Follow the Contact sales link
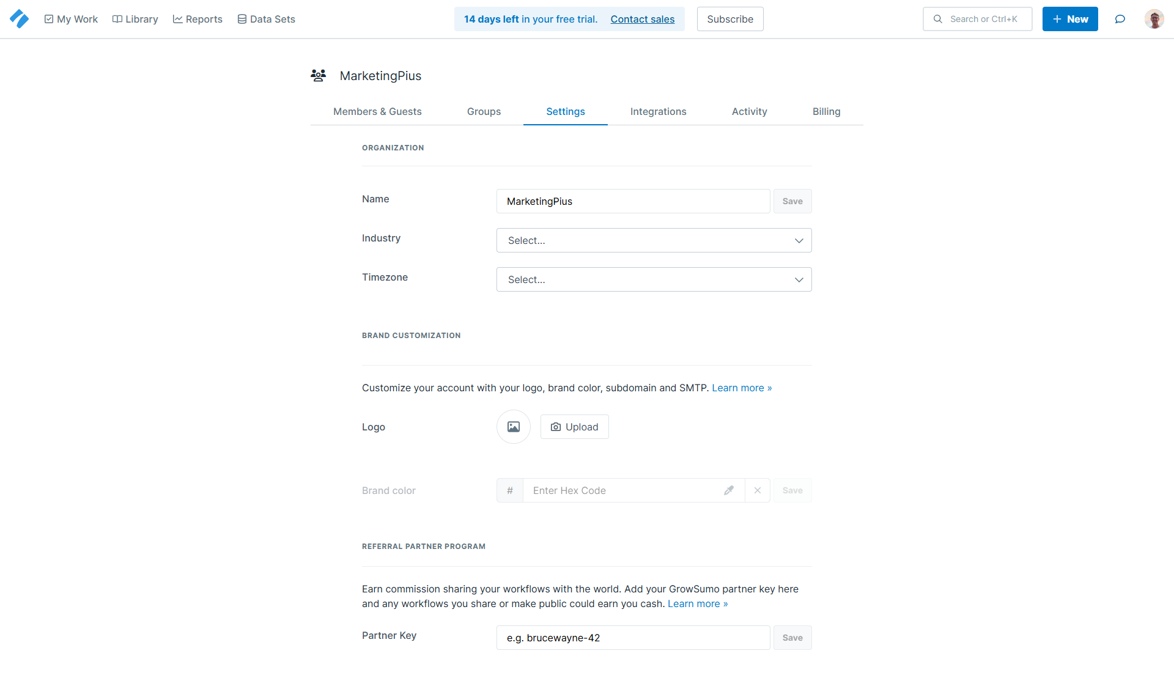This screenshot has width=1174, height=689. [642, 19]
